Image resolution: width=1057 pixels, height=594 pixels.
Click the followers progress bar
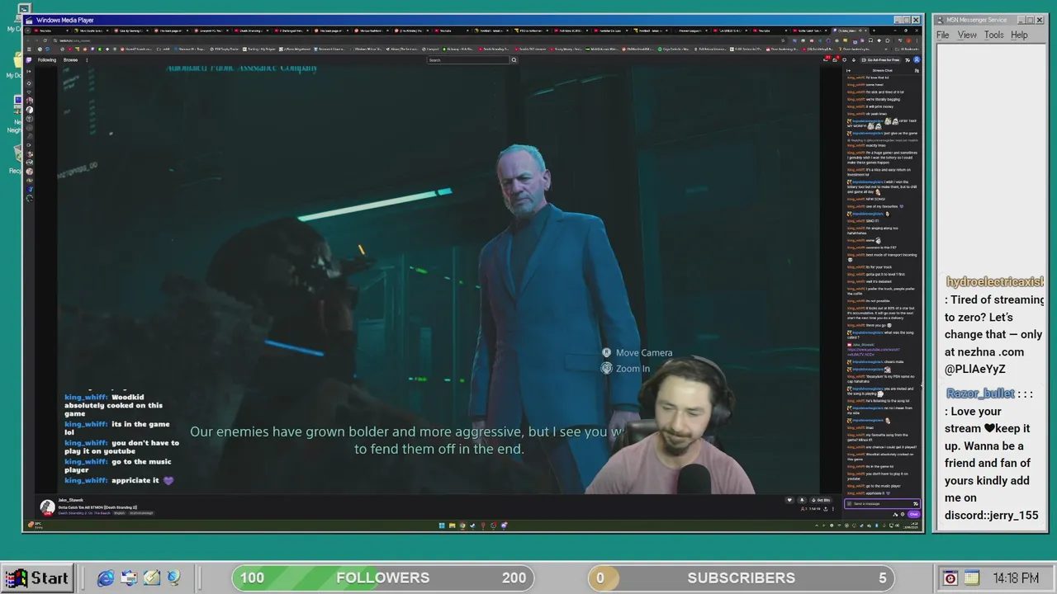[x=382, y=577]
